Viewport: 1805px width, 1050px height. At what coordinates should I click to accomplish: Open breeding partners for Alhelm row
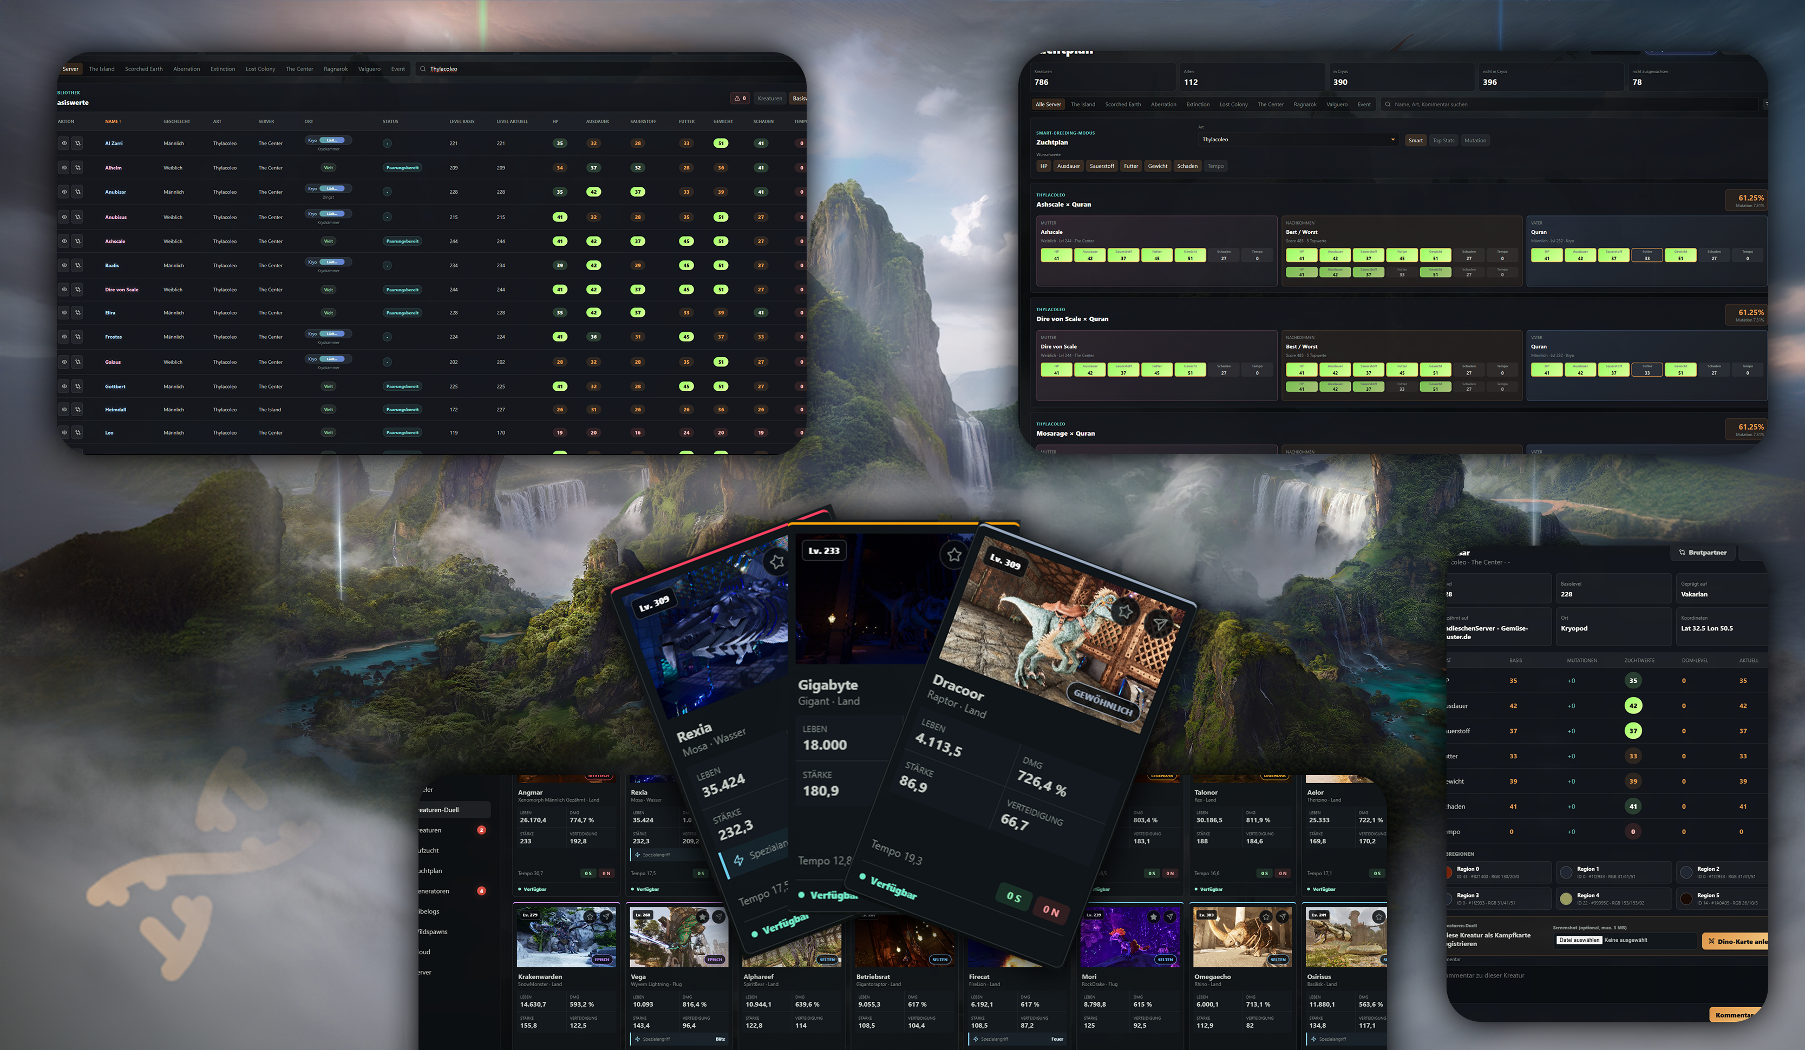77,168
